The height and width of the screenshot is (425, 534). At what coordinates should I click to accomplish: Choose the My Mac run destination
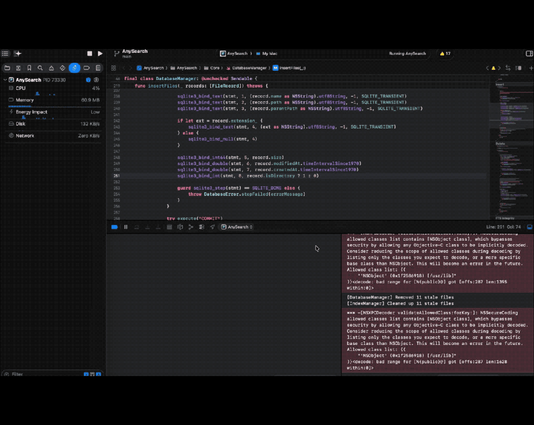coord(267,54)
